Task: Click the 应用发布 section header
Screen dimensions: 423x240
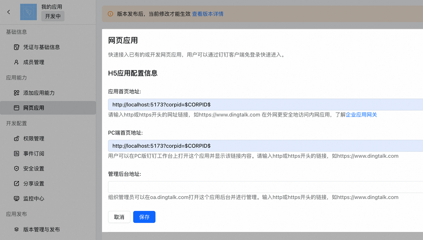Action: pos(16,214)
